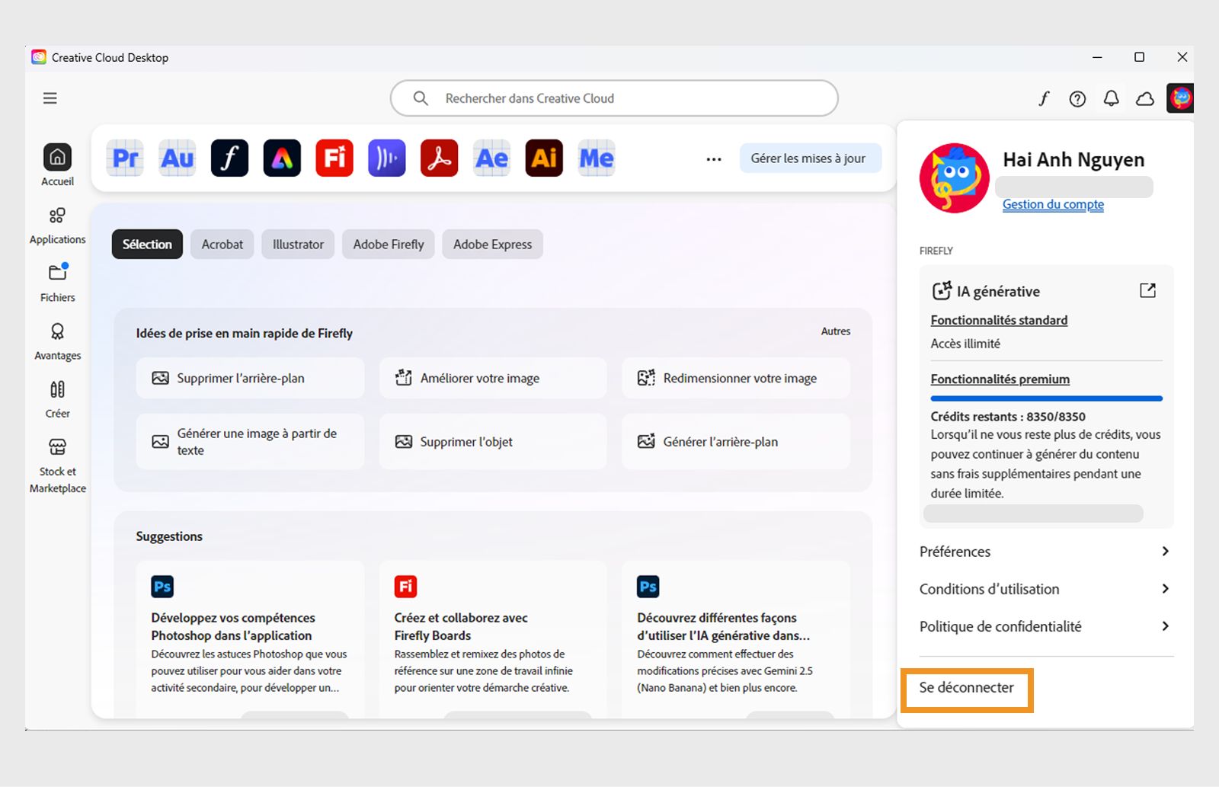Expand Conditions d'utilisation entry
The height and width of the screenshot is (787, 1219).
(x=1045, y=589)
